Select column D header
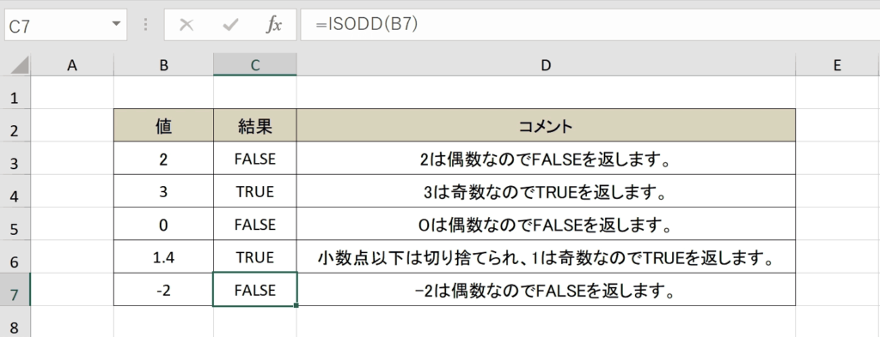Viewport: 880px width, 337px height. [x=546, y=65]
